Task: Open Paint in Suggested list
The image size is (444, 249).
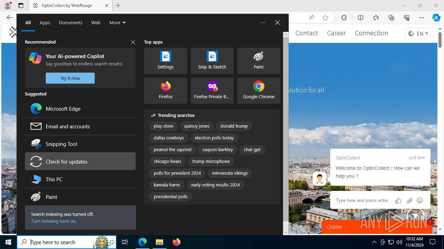Action: tap(80, 197)
